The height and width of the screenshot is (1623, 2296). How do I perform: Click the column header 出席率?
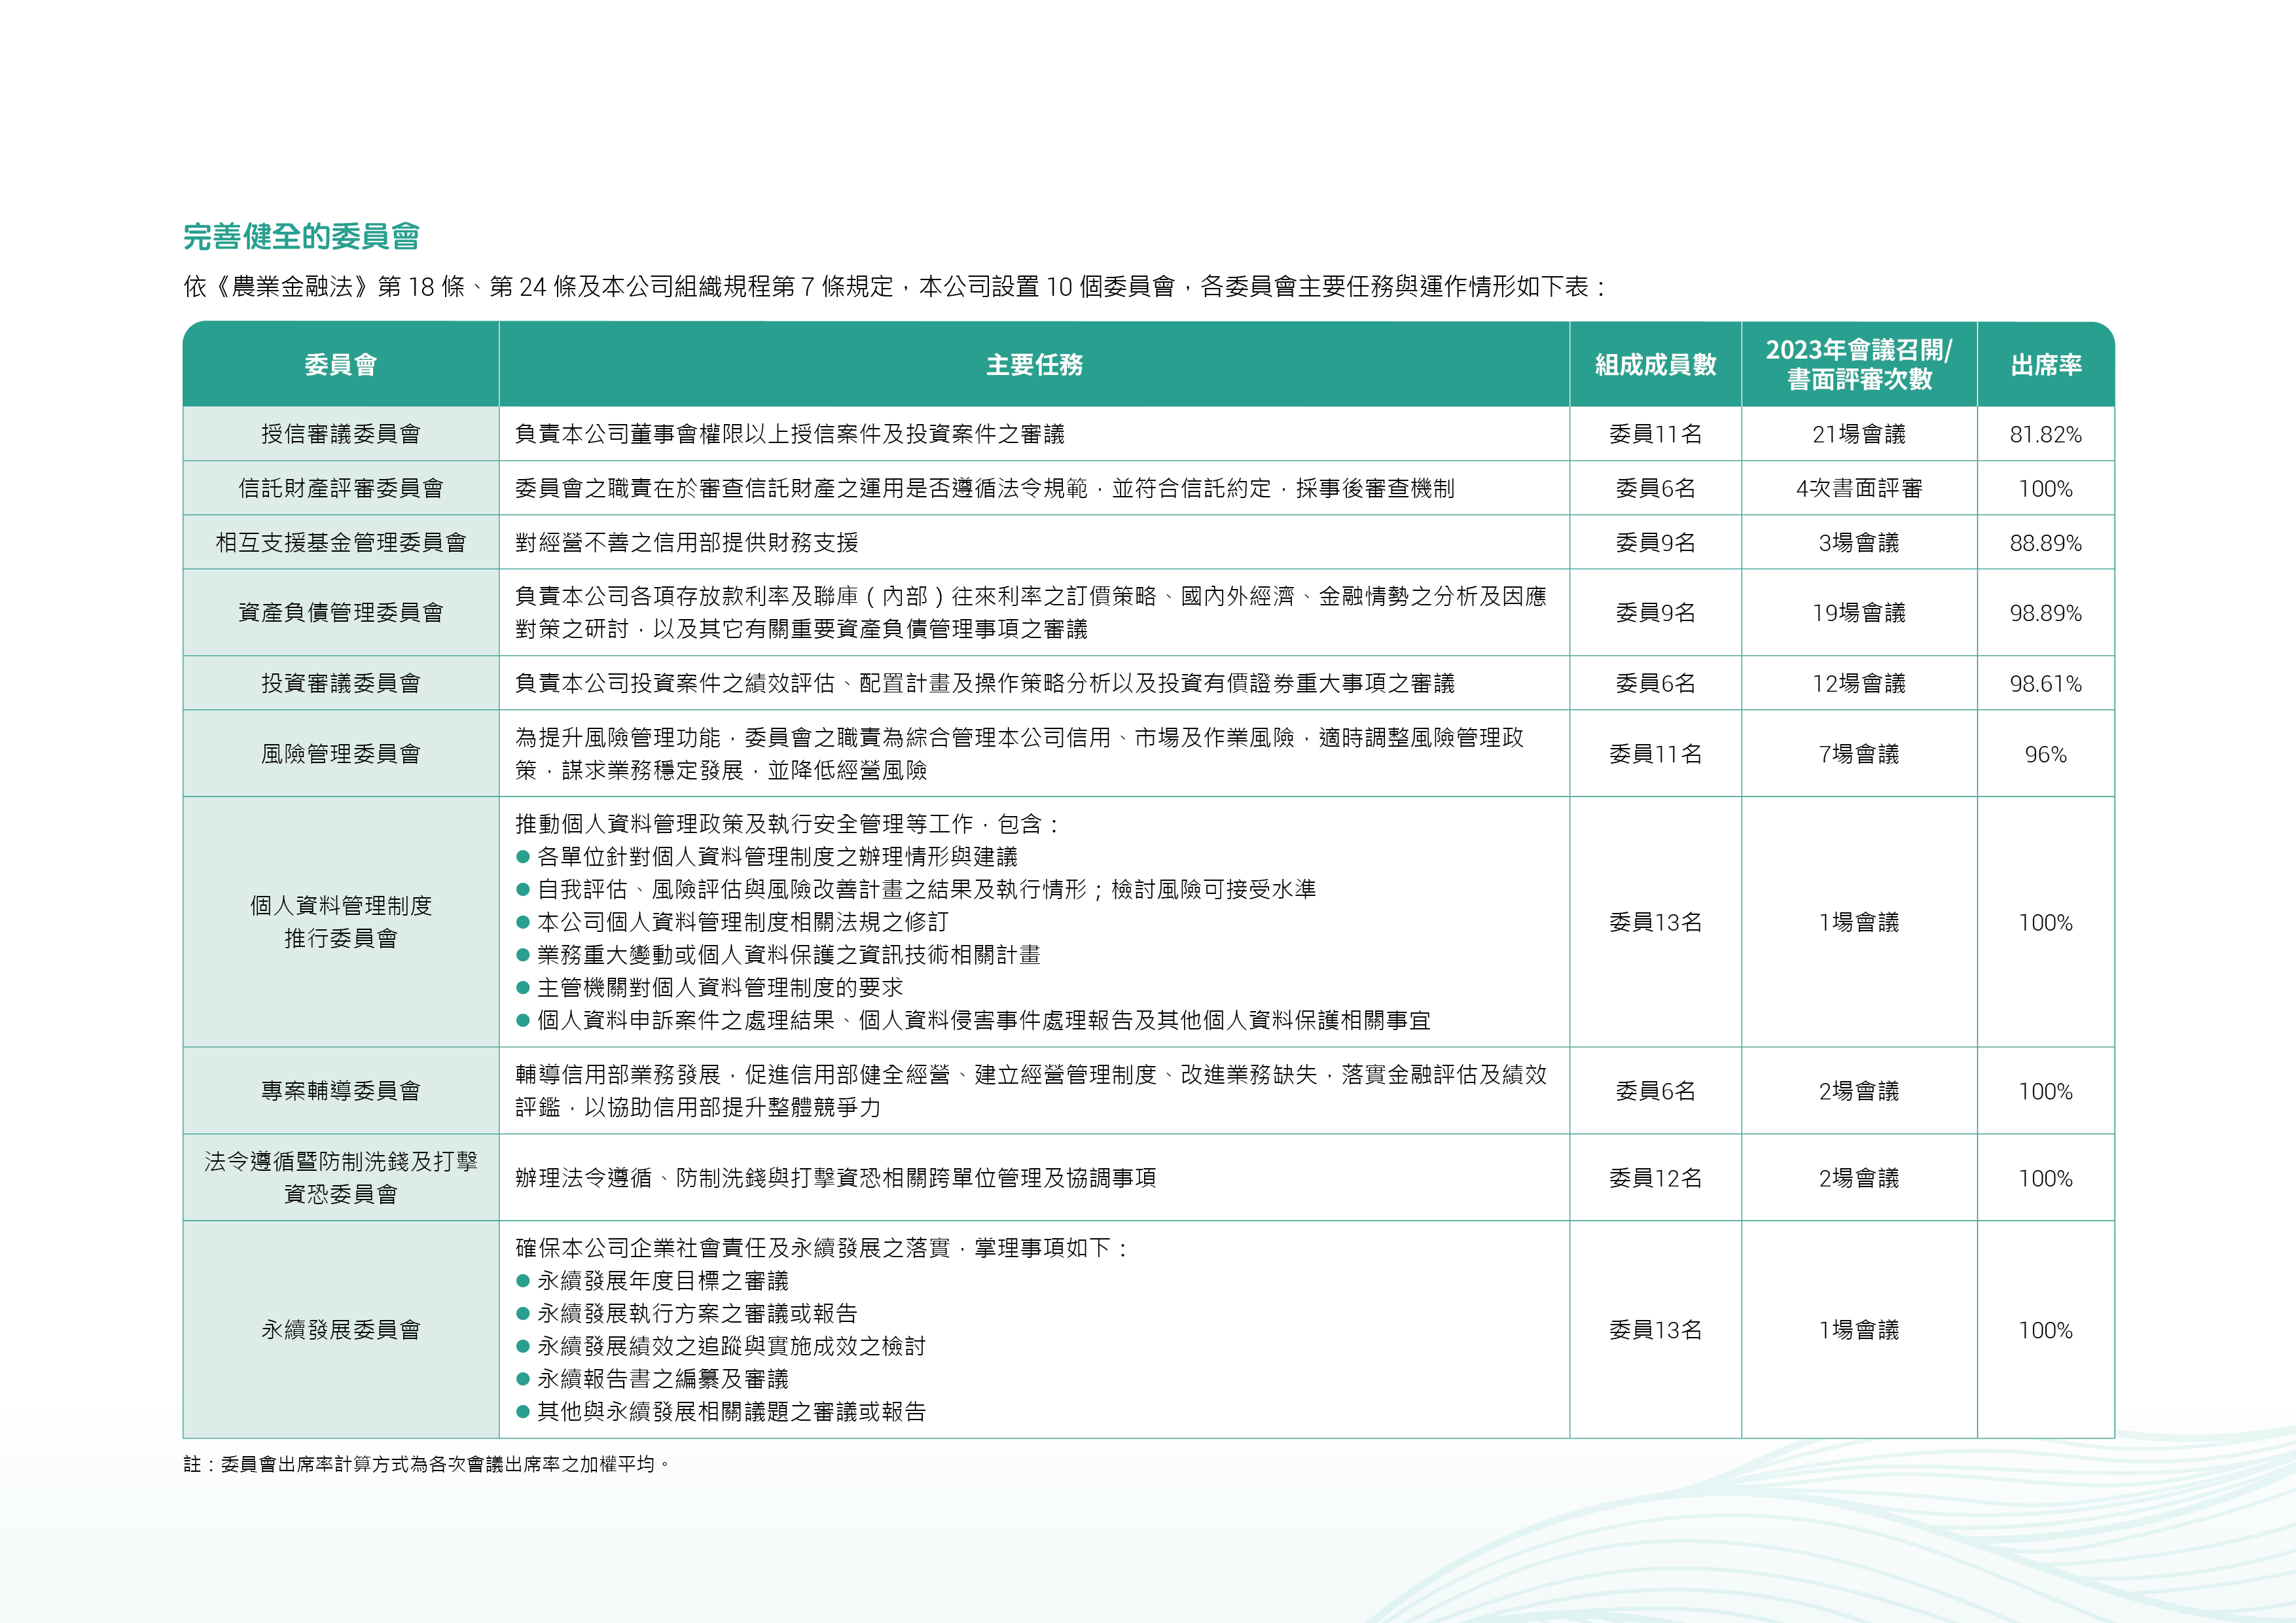click(2046, 365)
